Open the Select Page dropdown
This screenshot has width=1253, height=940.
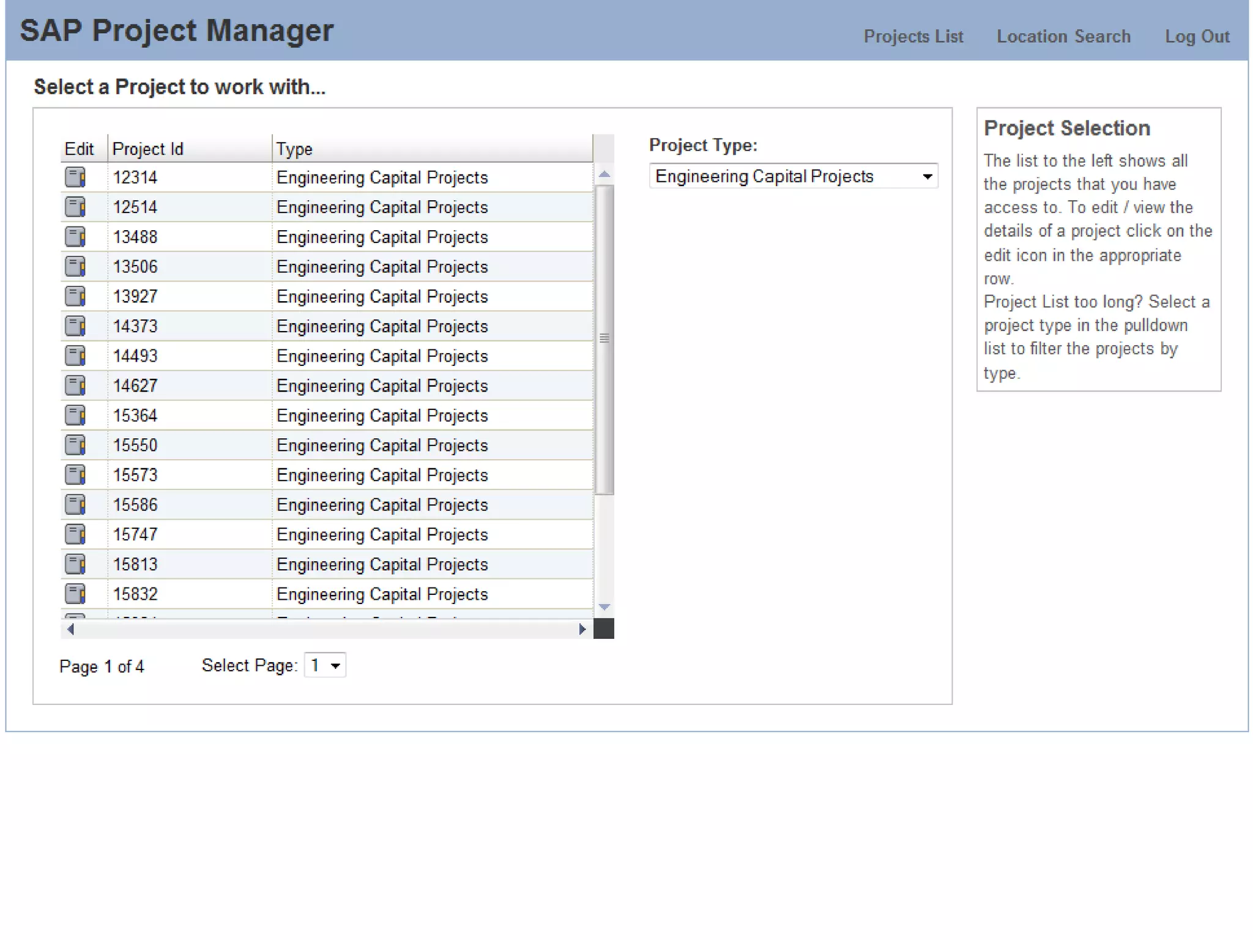pyautogui.click(x=325, y=665)
